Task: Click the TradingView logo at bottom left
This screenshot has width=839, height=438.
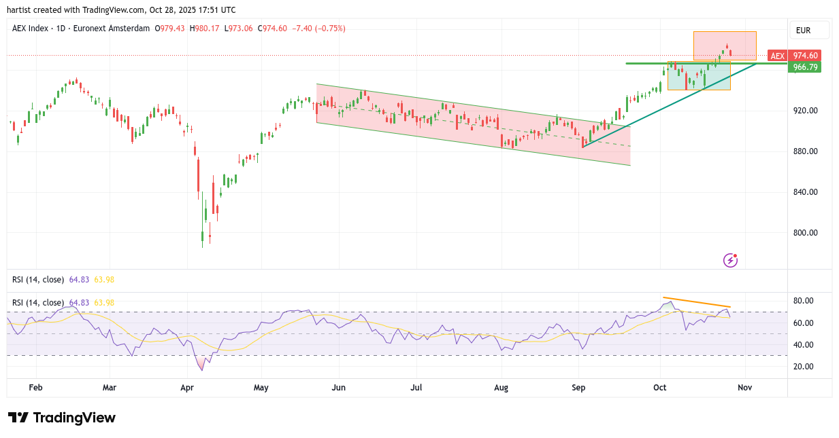Action: 62,418
